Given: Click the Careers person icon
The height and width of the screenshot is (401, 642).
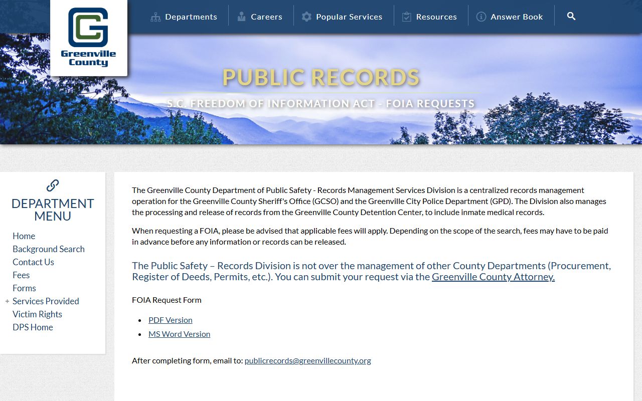Looking at the screenshot, I should pos(242,17).
